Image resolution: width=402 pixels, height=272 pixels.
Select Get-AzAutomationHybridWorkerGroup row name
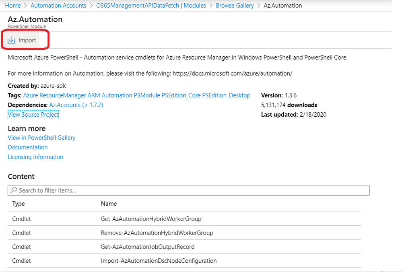click(x=151, y=218)
